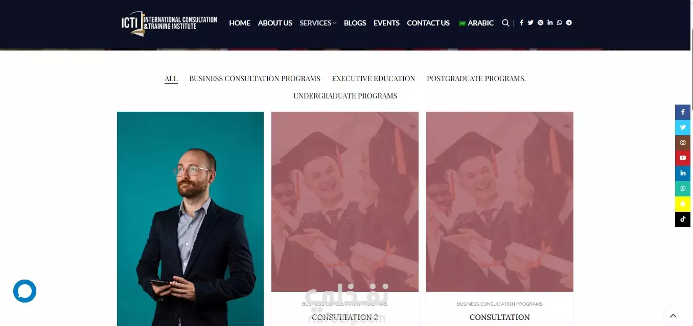Filter by EXECUTIVE EDUCATION
The image size is (693, 326).
click(374, 79)
